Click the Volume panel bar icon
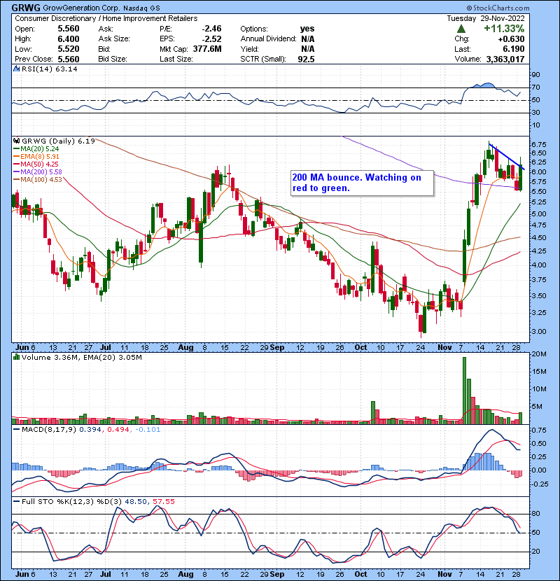 16,357
